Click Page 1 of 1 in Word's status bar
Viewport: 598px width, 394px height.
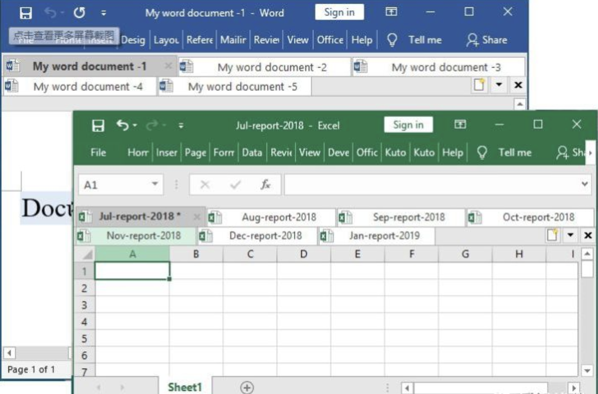31,369
